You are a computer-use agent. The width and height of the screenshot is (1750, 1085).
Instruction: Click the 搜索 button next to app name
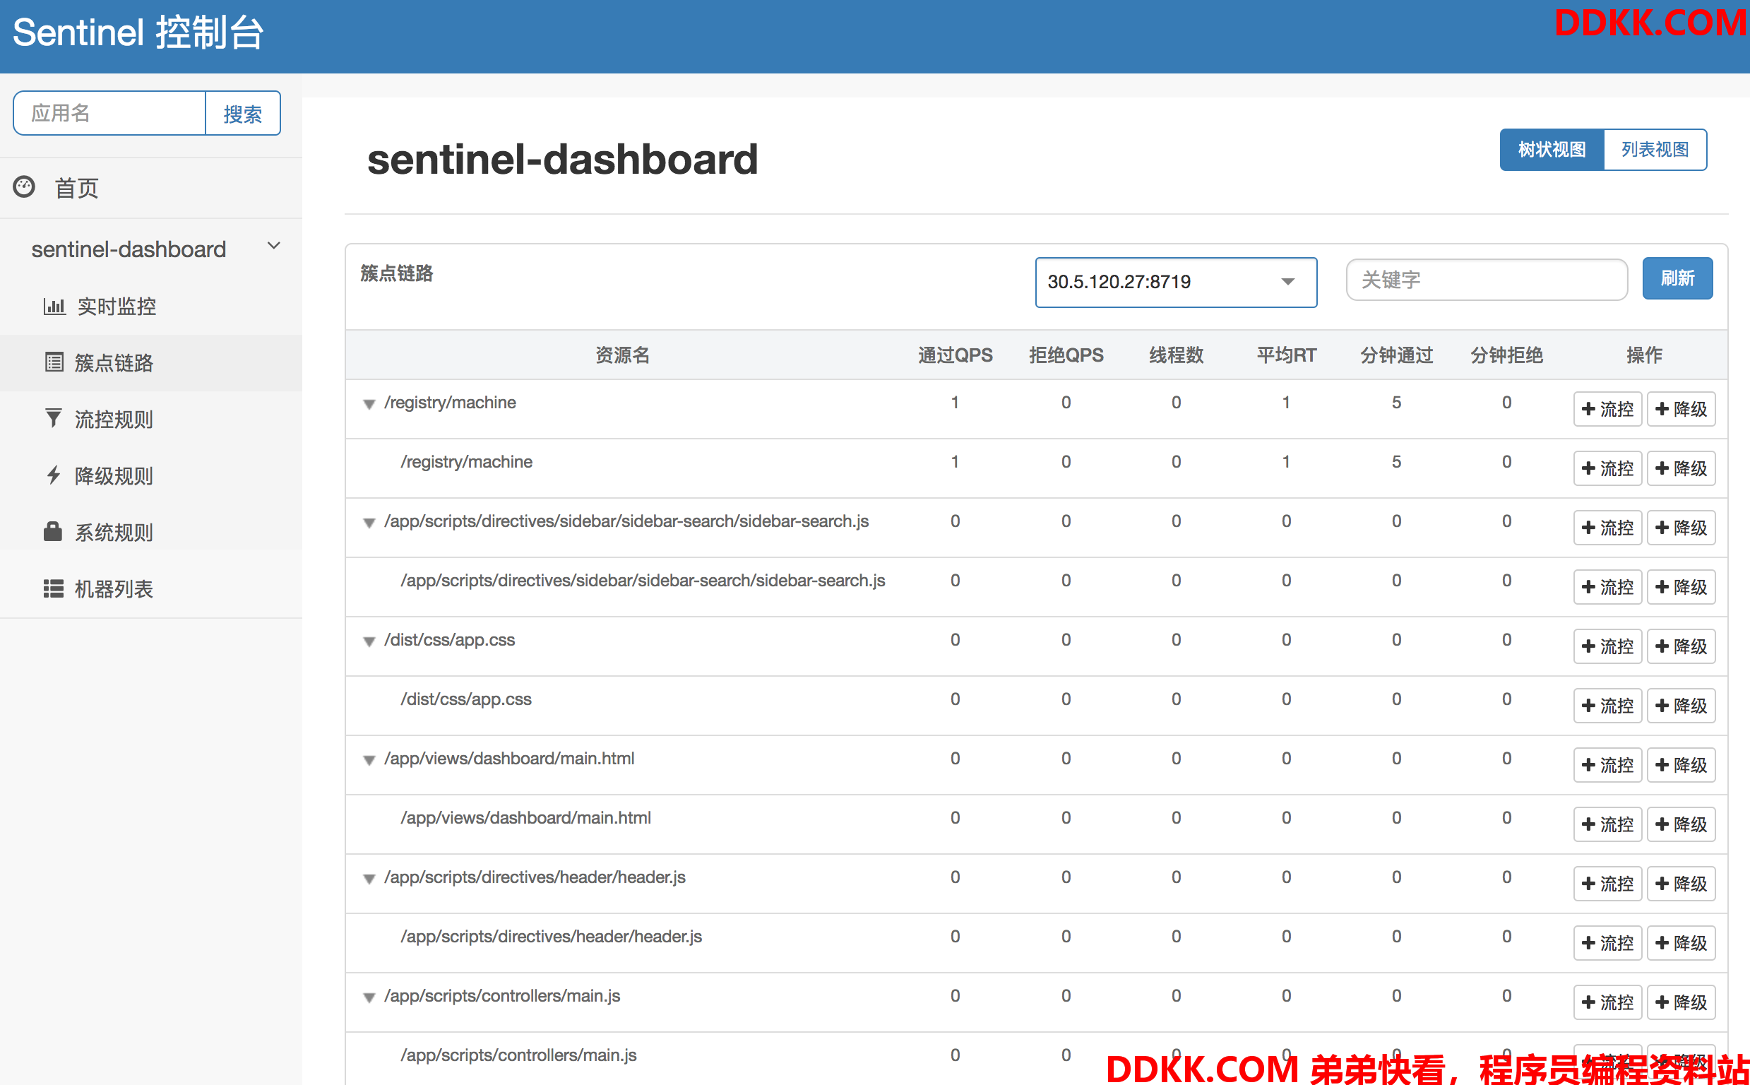[x=242, y=114]
